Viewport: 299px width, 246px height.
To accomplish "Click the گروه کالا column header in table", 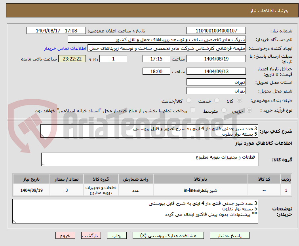I will point(101,179).
